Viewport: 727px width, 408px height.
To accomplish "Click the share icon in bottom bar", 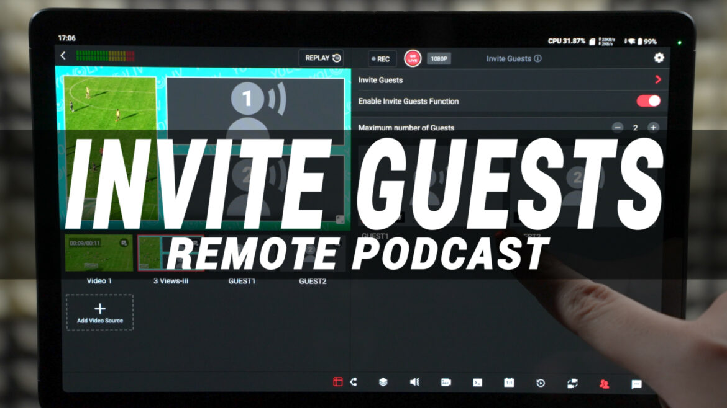I will point(354,382).
